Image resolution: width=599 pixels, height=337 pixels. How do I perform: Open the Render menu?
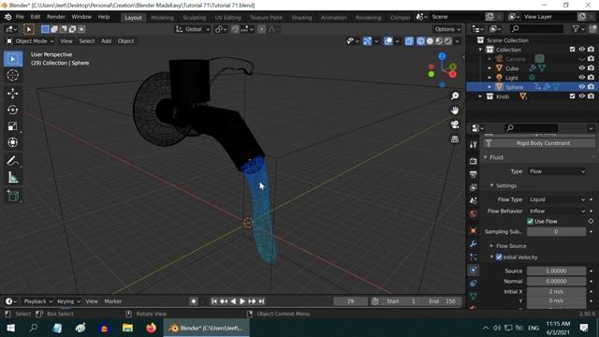[x=56, y=17]
